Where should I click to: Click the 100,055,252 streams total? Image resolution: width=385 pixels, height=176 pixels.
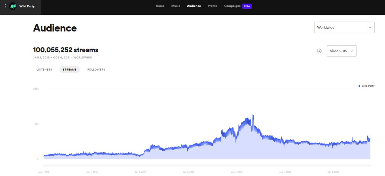point(66,50)
